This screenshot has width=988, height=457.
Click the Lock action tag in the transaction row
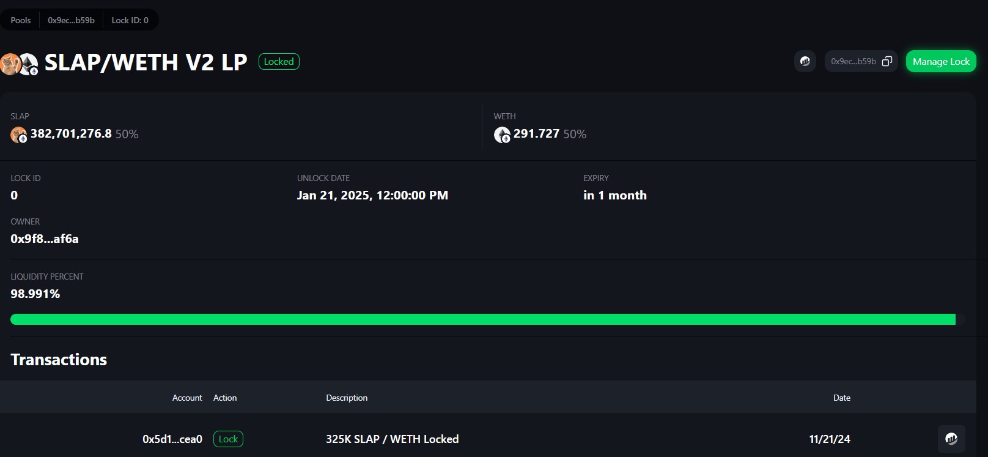pyautogui.click(x=228, y=439)
